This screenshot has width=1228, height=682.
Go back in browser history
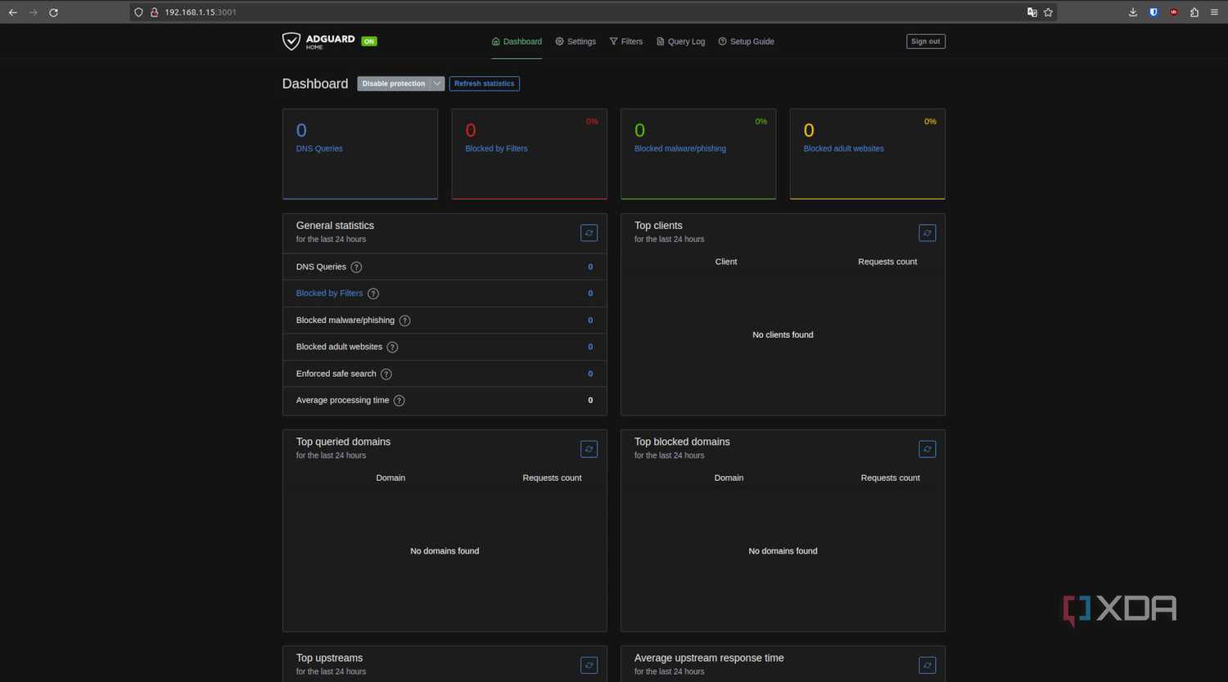[13, 12]
